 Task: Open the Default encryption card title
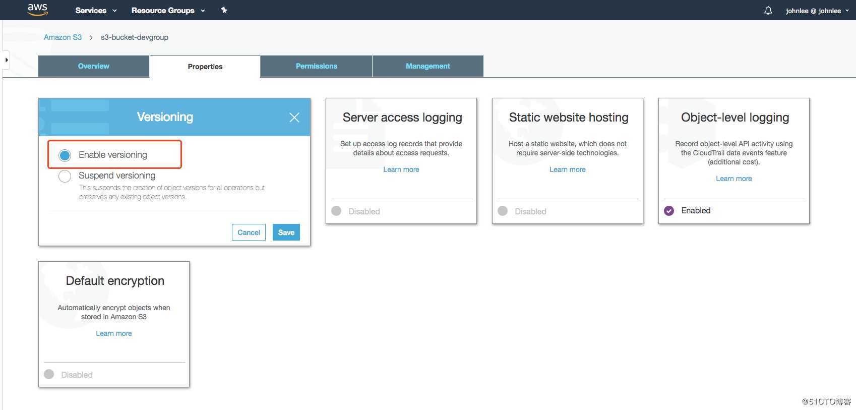(115, 281)
